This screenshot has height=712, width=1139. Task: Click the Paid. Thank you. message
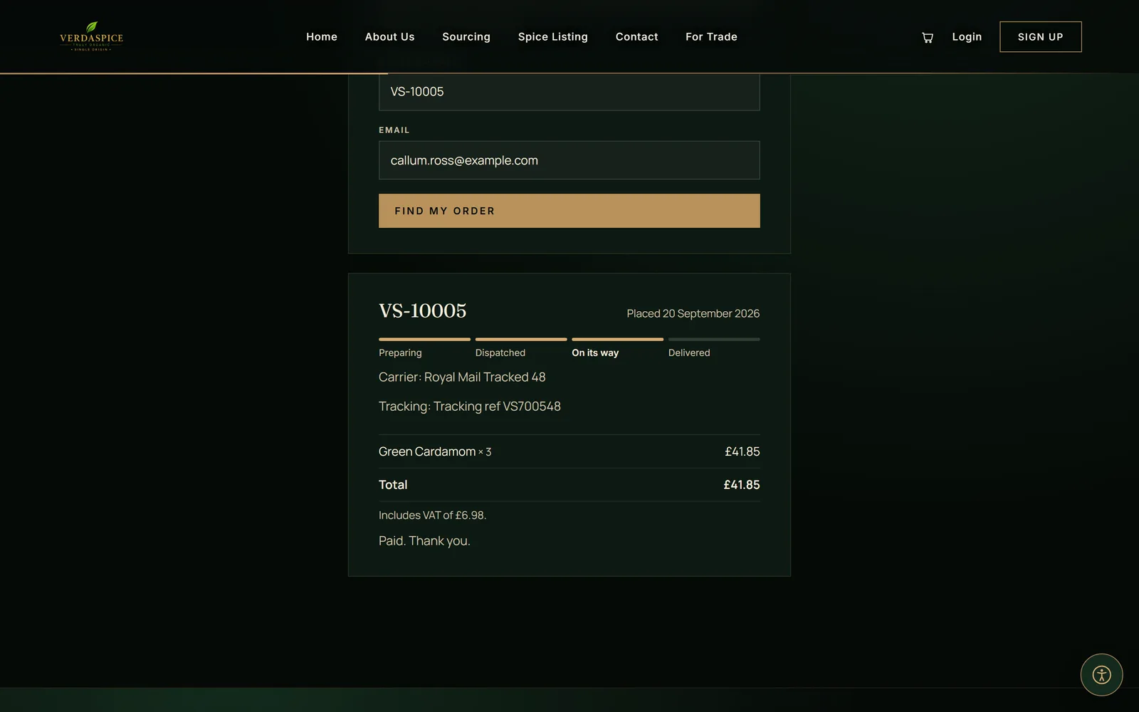coord(424,541)
